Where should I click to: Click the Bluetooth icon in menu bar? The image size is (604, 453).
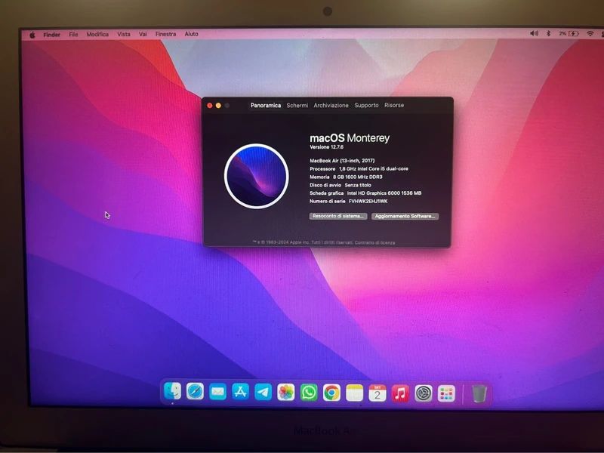548,33
